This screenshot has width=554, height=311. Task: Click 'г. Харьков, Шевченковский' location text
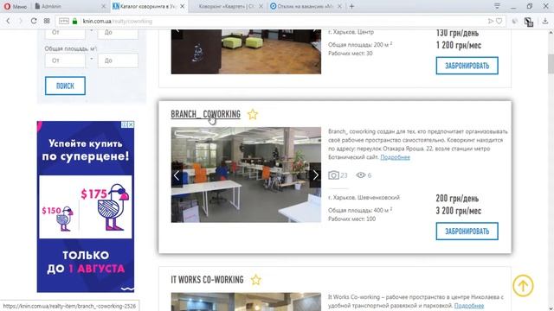[x=364, y=198]
